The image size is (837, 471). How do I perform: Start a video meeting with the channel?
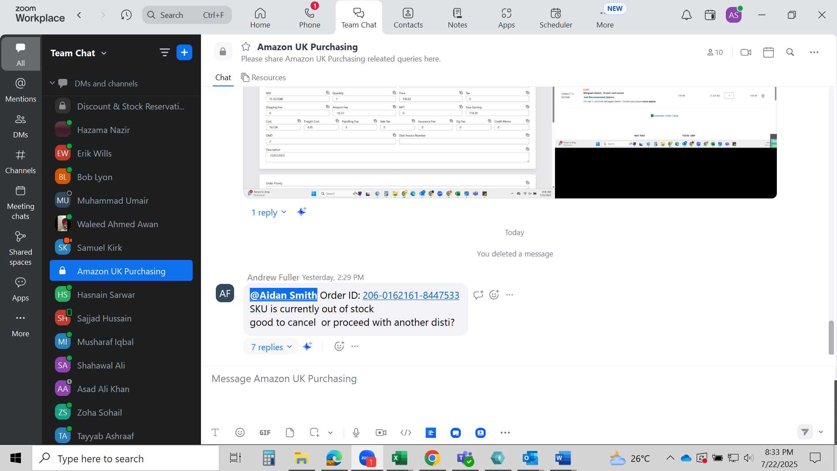tap(746, 52)
